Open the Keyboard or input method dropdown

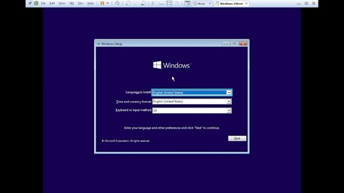click(x=228, y=110)
